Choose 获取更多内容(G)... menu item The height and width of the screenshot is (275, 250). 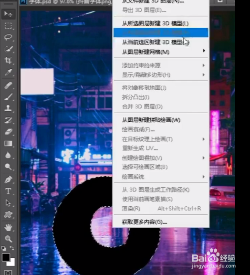point(161,222)
